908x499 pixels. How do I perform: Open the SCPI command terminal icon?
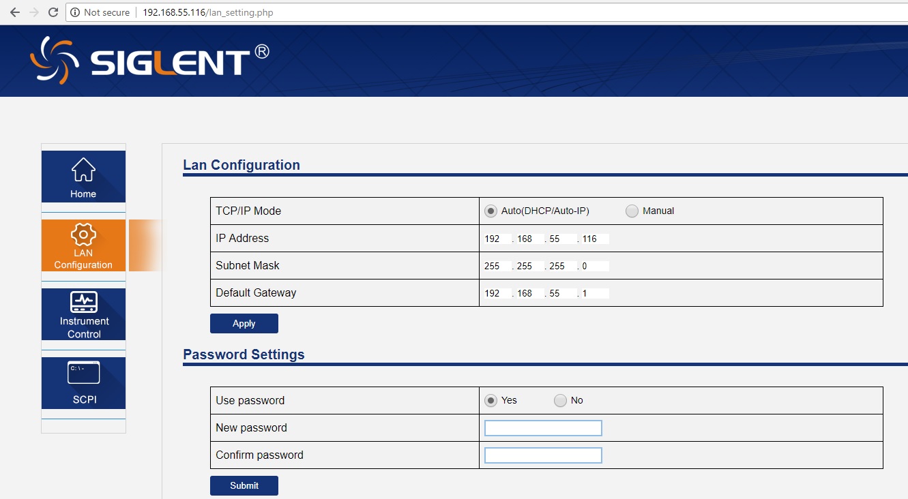click(x=83, y=373)
